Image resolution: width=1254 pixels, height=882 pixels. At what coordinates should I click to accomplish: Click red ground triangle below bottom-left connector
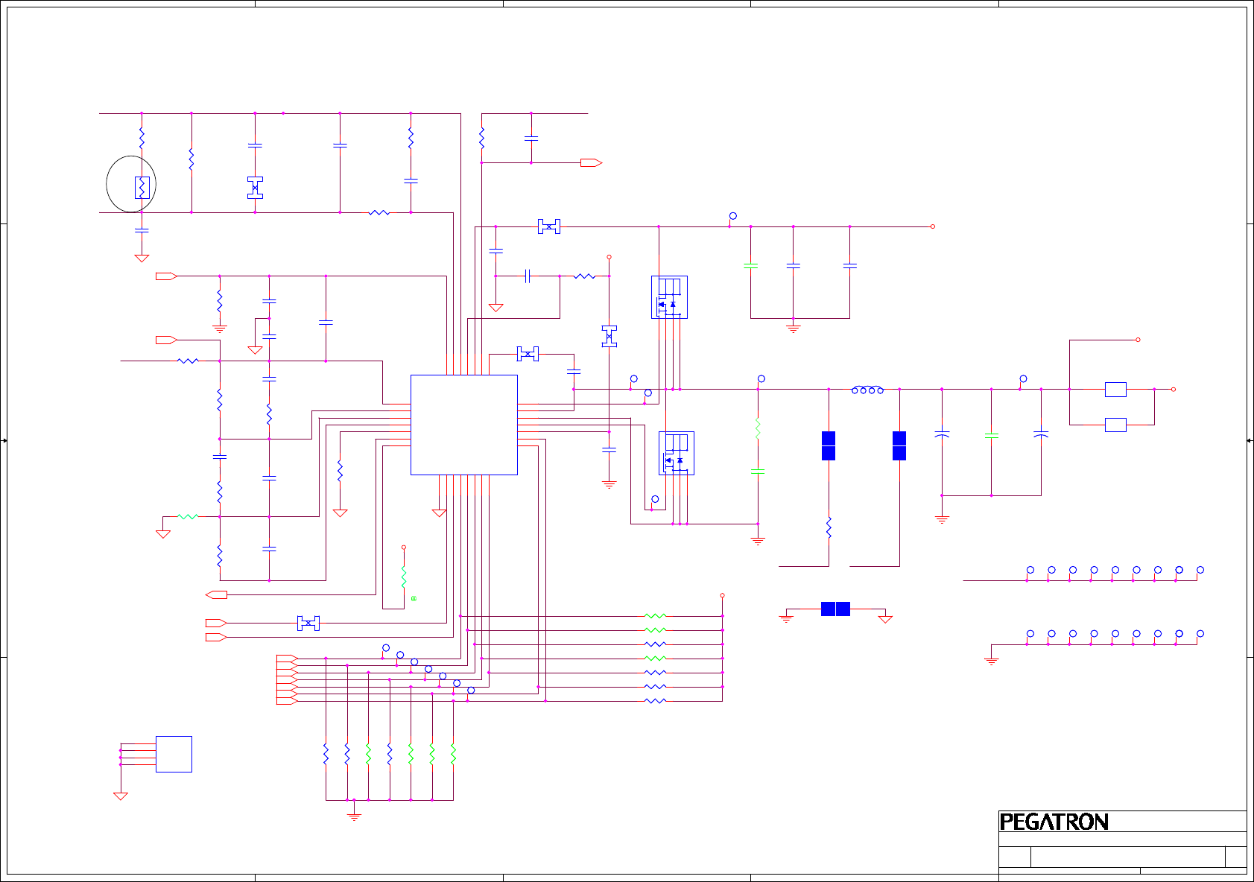pos(121,796)
